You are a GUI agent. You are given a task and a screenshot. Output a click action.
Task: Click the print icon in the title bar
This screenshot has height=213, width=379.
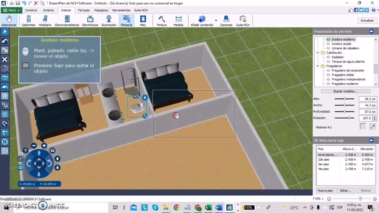coord(12,3)
